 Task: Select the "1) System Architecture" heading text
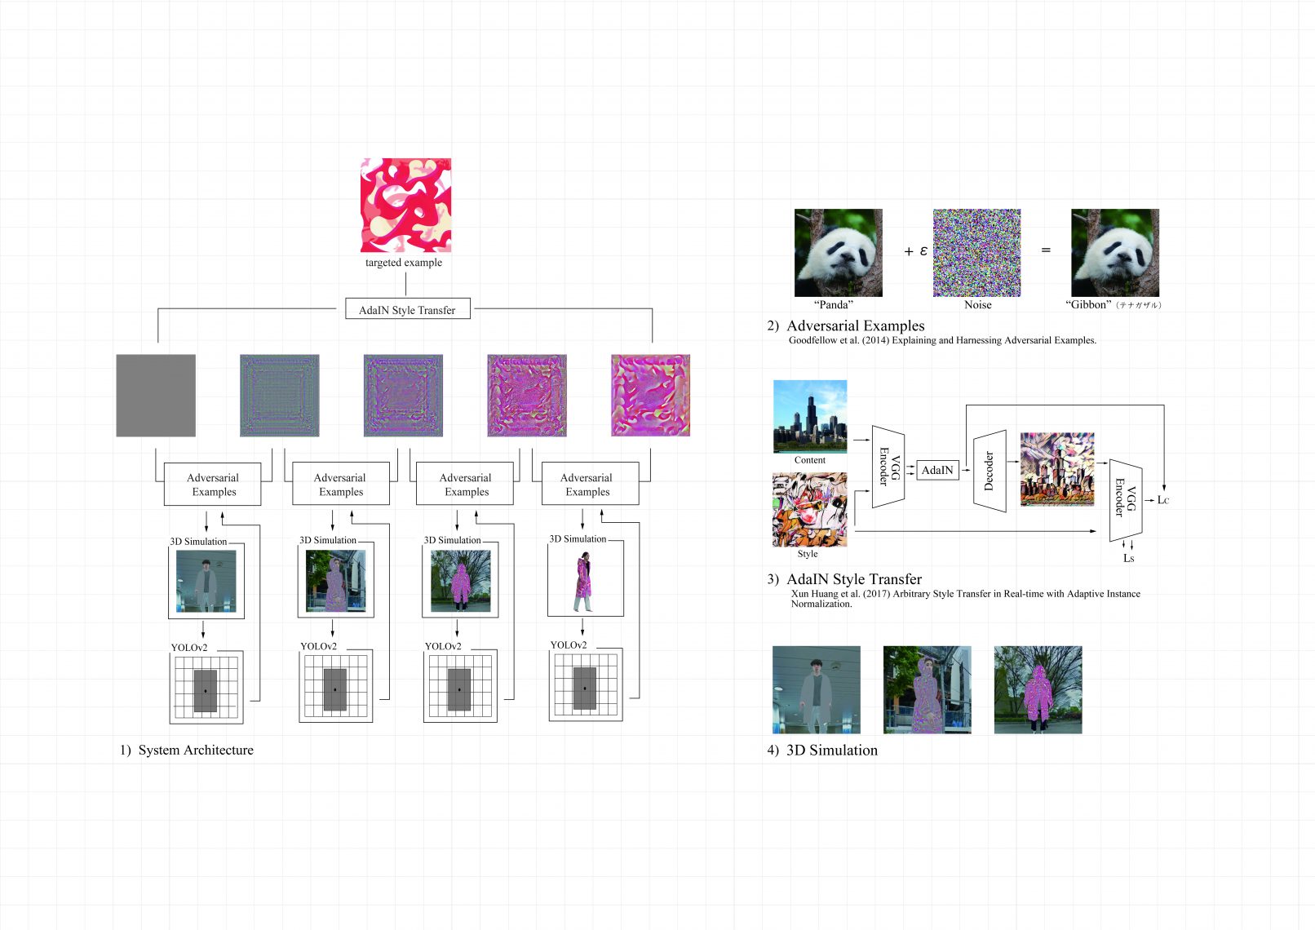[187, 750]
